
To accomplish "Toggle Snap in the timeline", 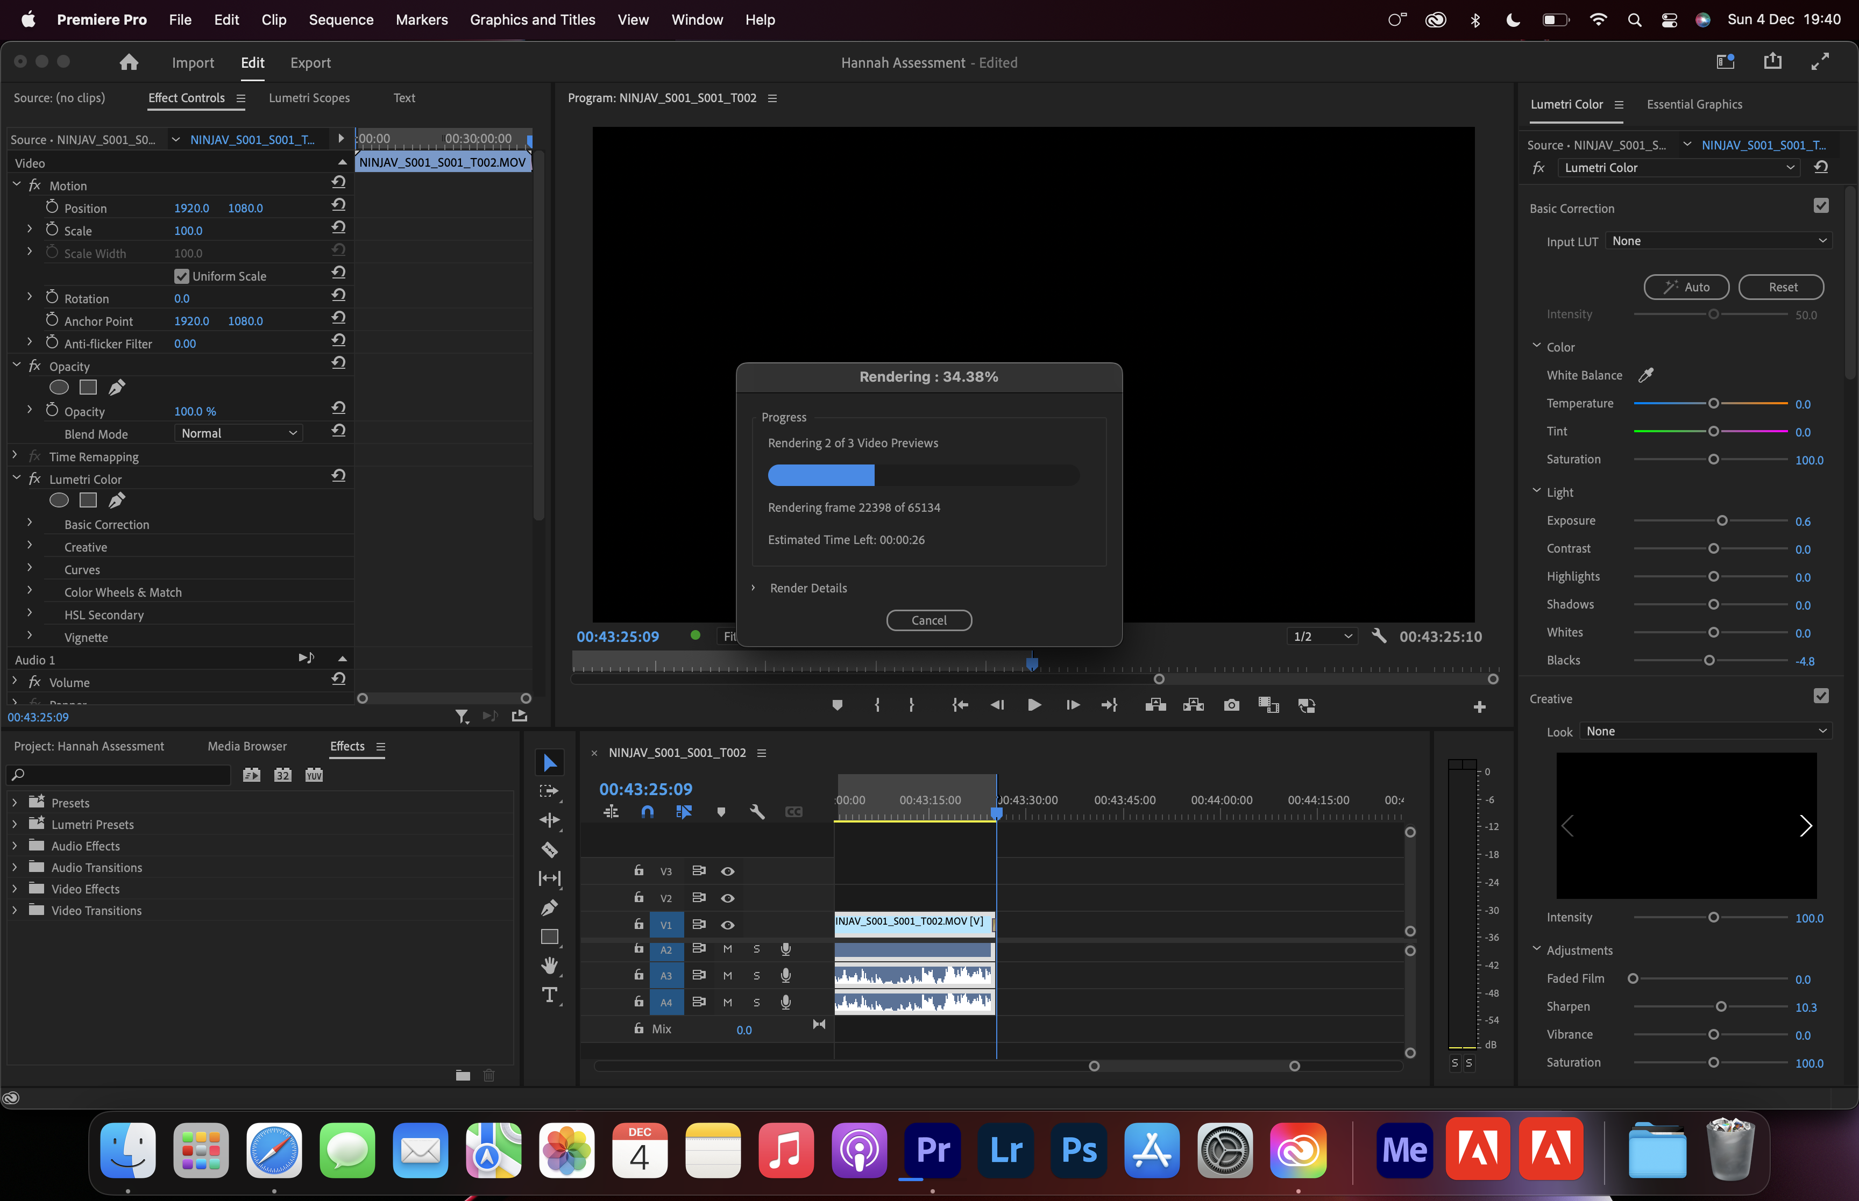I will click(x=648, y=811).
